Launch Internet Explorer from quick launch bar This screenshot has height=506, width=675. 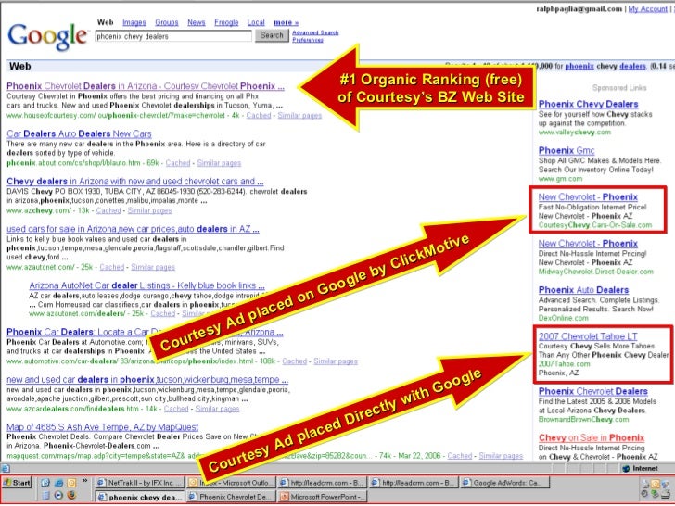point(59,483)
